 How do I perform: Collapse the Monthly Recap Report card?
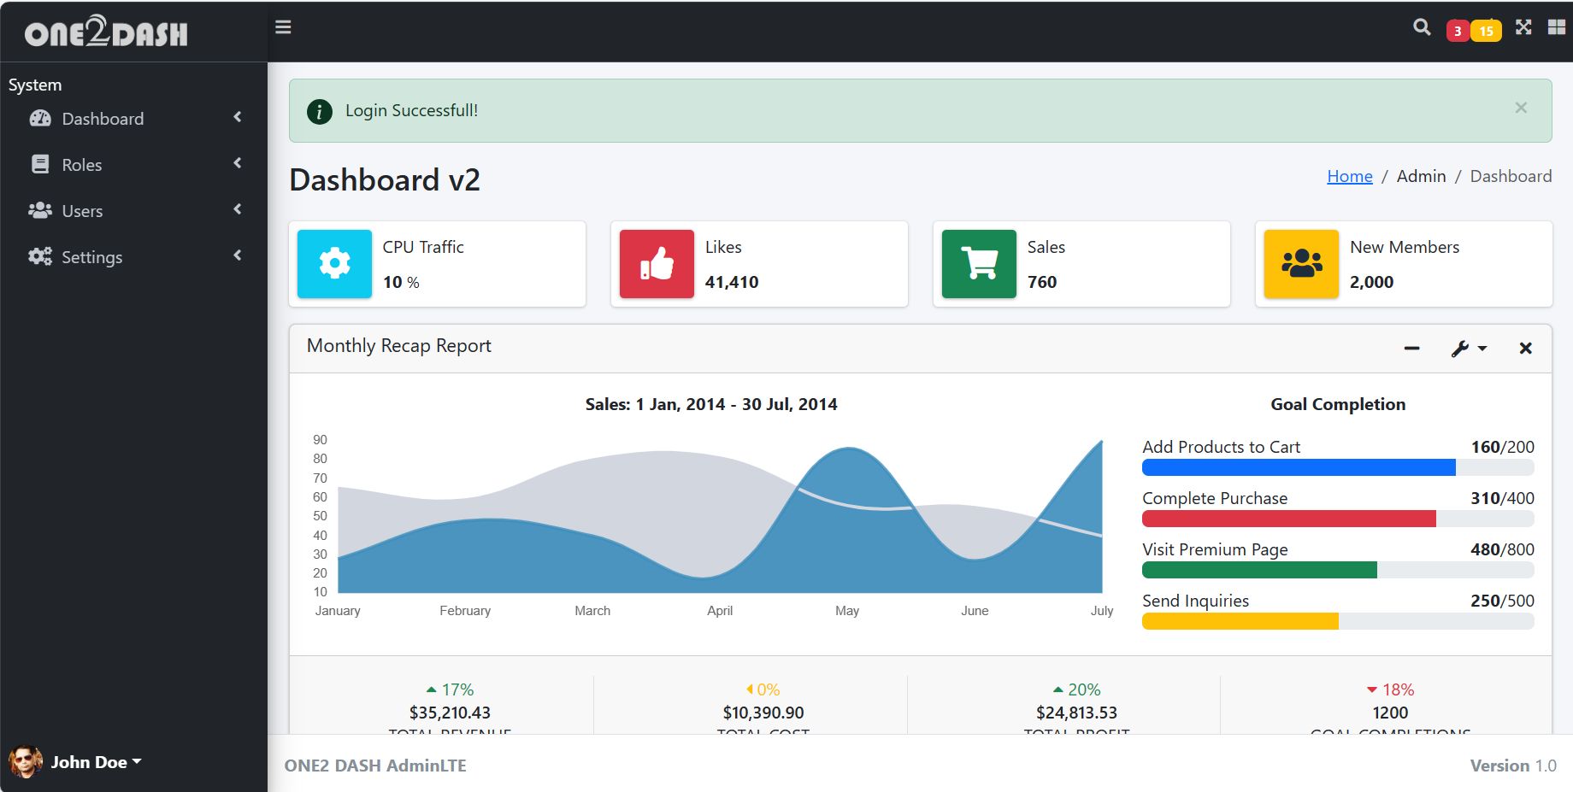pyautogui.click(x=1411, y=349)
